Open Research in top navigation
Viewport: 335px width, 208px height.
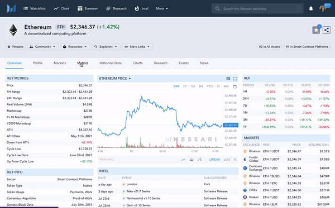(117, 8)
